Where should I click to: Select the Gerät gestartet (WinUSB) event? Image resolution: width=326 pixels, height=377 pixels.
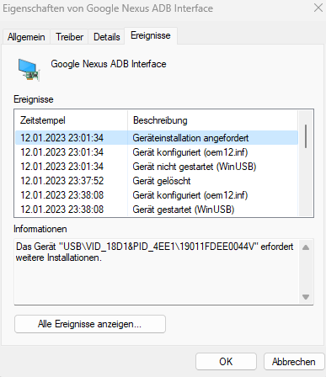click(x=157, y=210)
